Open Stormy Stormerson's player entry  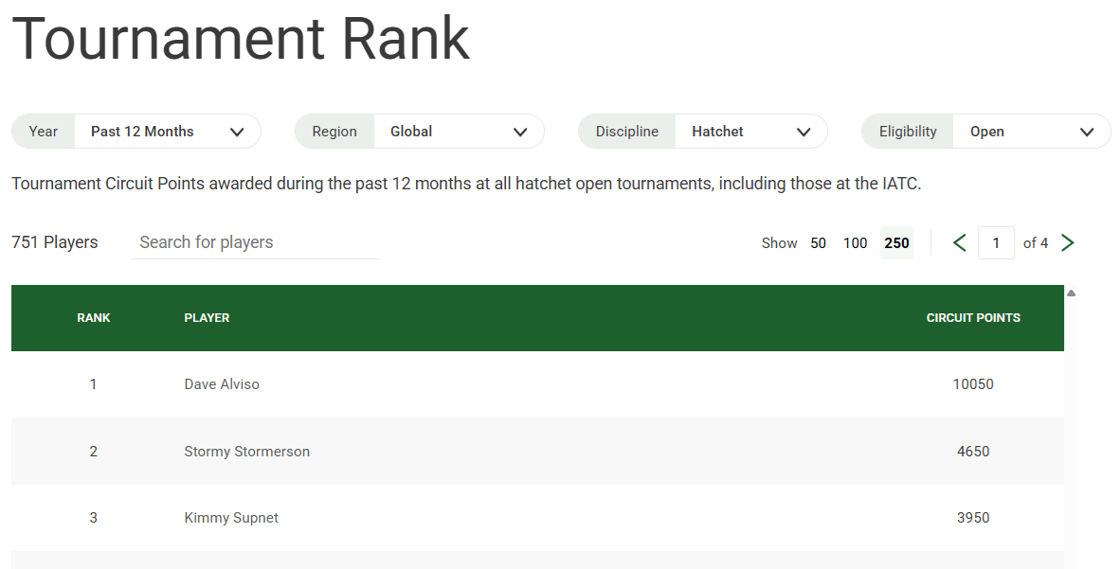click(246, 452)
